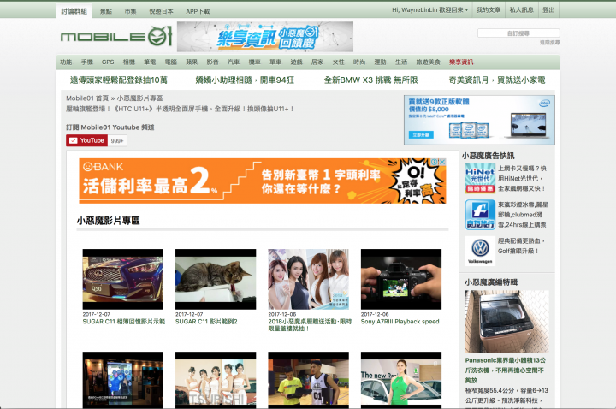Viewport: 616px width, 409px height.
Task: Open SUGAR C11 相簿回憶影片示範 title
Action: (124, 322)
